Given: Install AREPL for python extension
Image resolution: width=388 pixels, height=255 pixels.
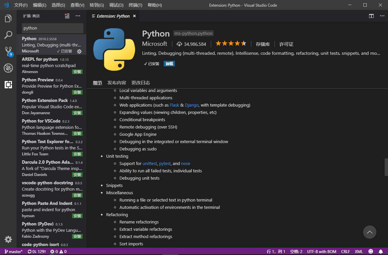Looking at the screenshot, I should pyautogui.click(x=77, y=72).
